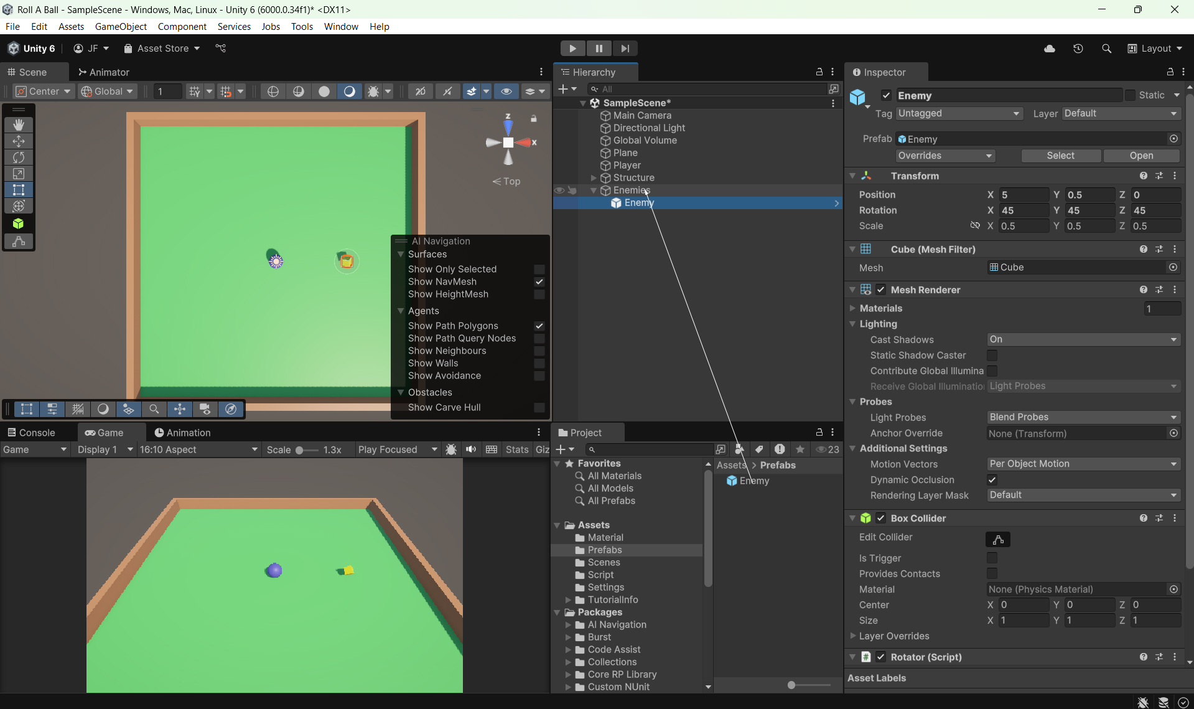Viewport: 1194px width, 709px height.
Task: Open the Tag dropdown showing Untagged
Action: (958, 113)
